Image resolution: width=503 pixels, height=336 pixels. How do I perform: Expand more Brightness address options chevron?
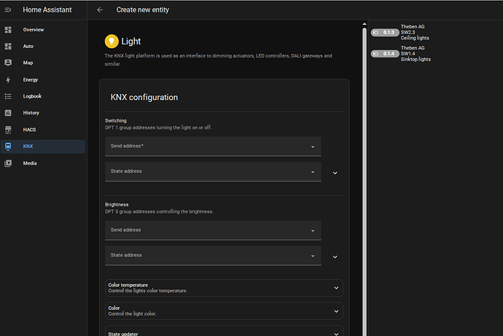335,257
